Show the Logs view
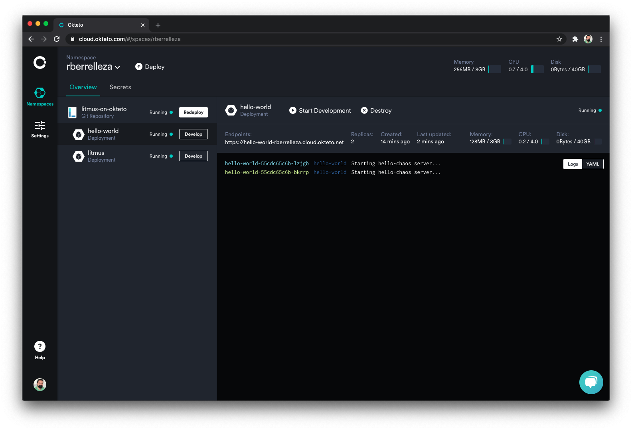This screenshot has width=632, height=430. coord(573,164)
